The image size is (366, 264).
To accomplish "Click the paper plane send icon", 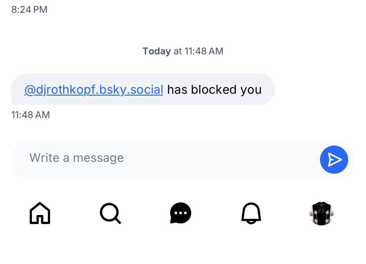I will [x=334, y=160].
